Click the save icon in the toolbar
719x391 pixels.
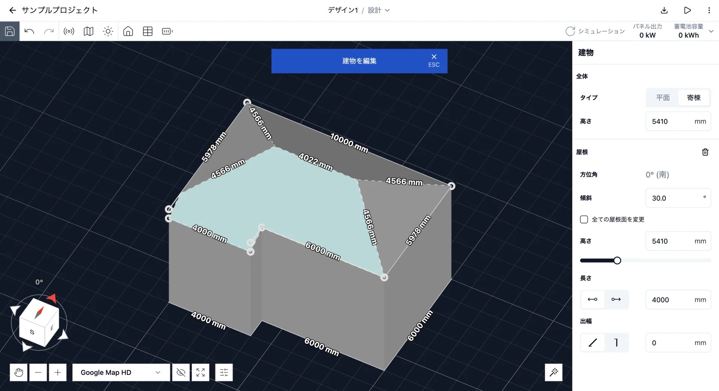pyautogui.click(x=10, y=31)
